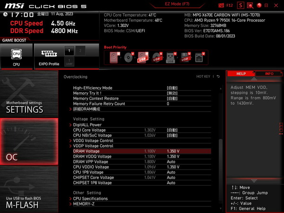The height and width of the screenshot is (213, 284).
Task: Open the OC overclocking section
Action: (29, 142)
